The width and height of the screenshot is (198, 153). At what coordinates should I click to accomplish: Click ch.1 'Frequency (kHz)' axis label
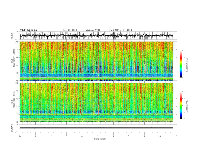point(14,58)
